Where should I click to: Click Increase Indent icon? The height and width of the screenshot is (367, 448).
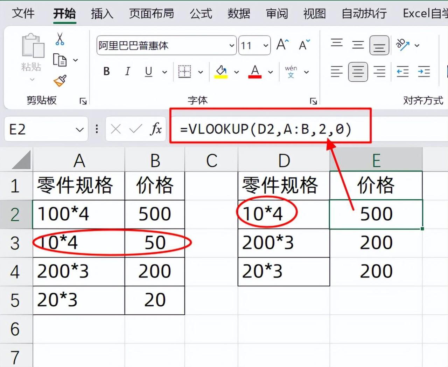coord(424,72)
